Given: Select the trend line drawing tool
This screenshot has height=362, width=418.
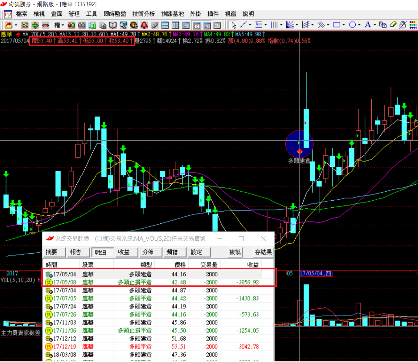Looking at the screenshot, I should 243,25.
